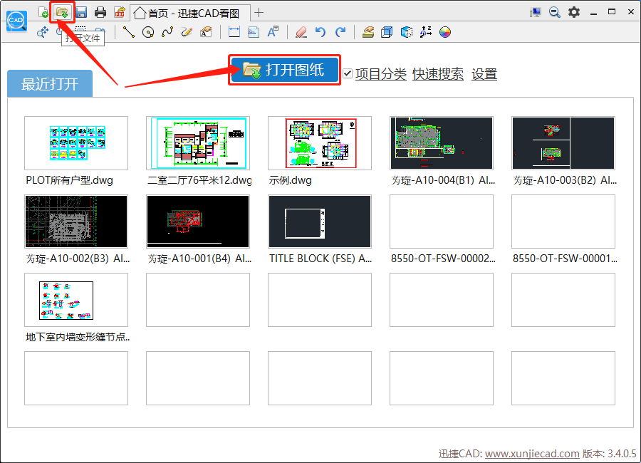
Task: Open the 8550-OT-FSW-00001 thumbnail
Action: pyautogui.click(x=563, y=222)
